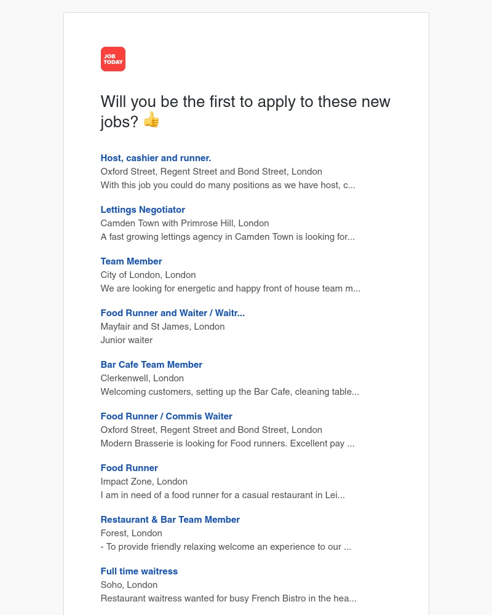Click the Job Today red logo icon
The width and height of the screenshot is (492, 615).
pos(113,59)
